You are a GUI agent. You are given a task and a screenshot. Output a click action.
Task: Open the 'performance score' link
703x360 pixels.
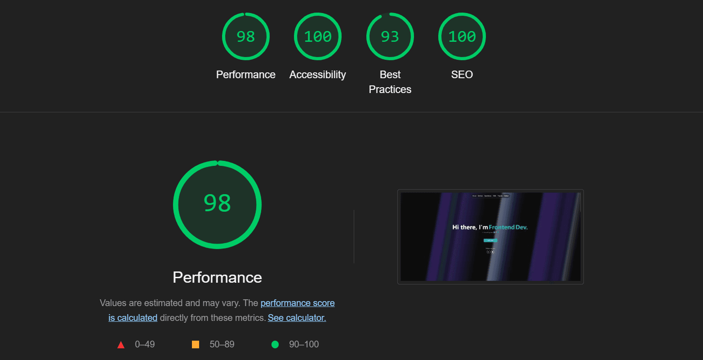click(x=298, y=303)
